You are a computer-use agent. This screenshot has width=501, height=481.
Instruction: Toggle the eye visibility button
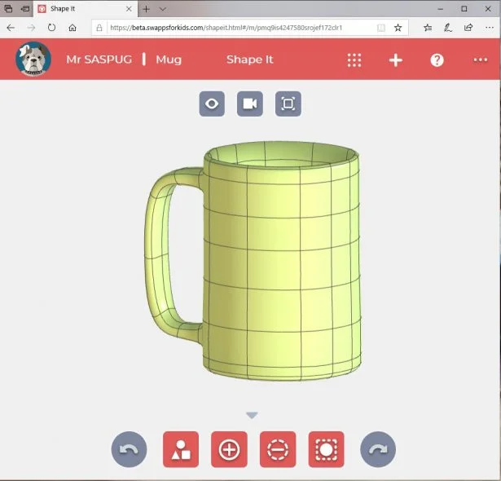click(212, 104)
